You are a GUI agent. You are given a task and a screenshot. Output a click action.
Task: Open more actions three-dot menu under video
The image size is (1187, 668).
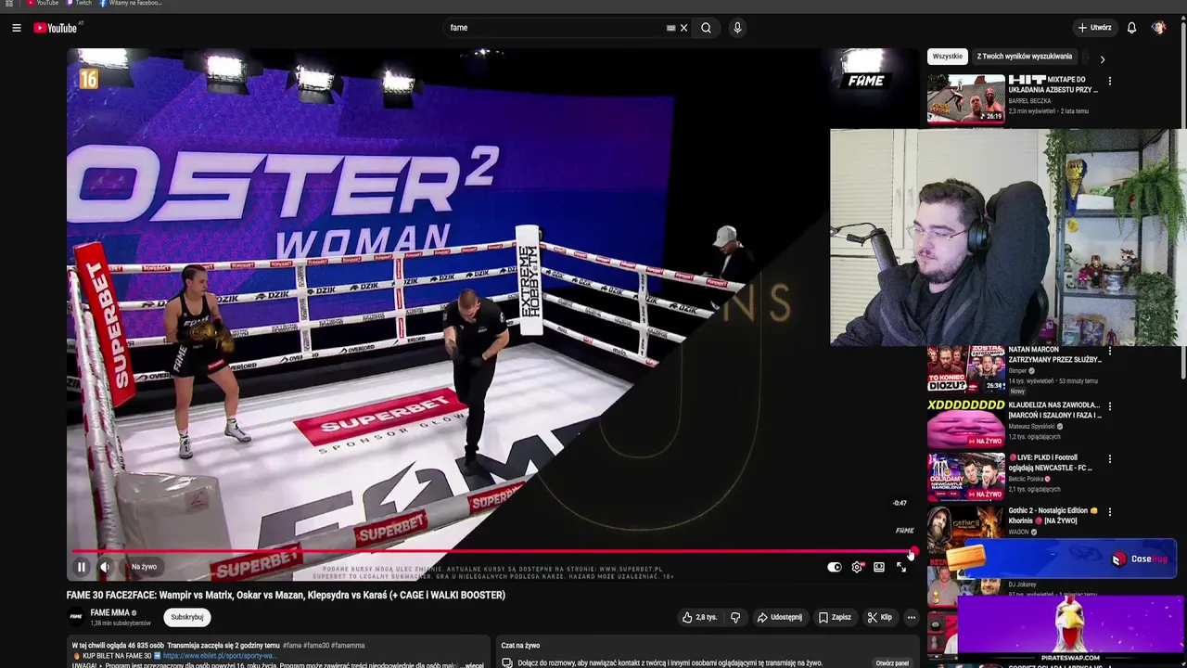[911, 617]
